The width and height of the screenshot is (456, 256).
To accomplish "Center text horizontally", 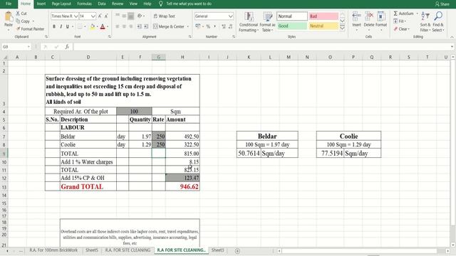I will point(124,26).
